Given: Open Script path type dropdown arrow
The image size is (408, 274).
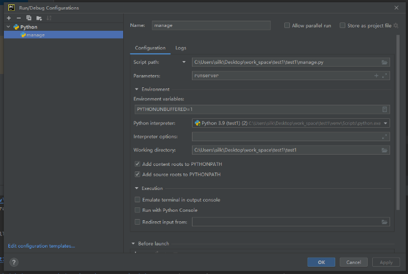Looking at the screenshot, I should pyautogui.click(x=184, y=62).
